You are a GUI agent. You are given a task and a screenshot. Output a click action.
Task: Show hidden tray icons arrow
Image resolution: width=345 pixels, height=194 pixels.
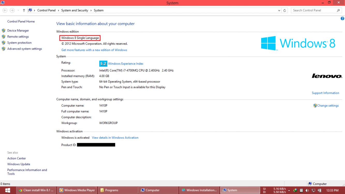coord(289,190)
